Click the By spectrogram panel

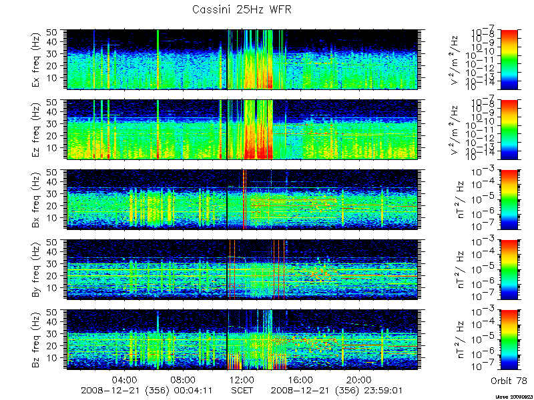coord(242,270)
